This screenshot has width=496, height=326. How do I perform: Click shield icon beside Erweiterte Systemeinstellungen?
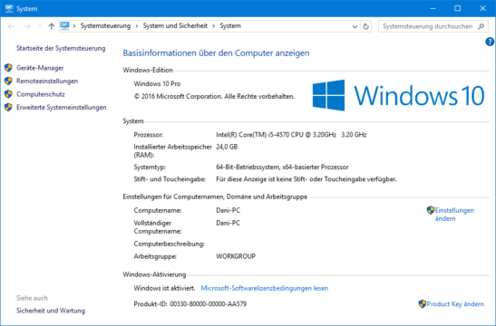coord(8,107)
